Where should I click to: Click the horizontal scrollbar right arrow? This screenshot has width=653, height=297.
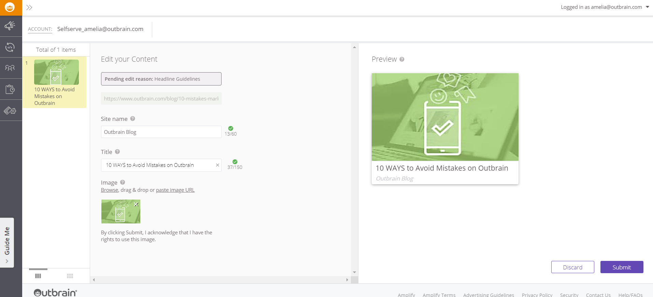[347, 280]
